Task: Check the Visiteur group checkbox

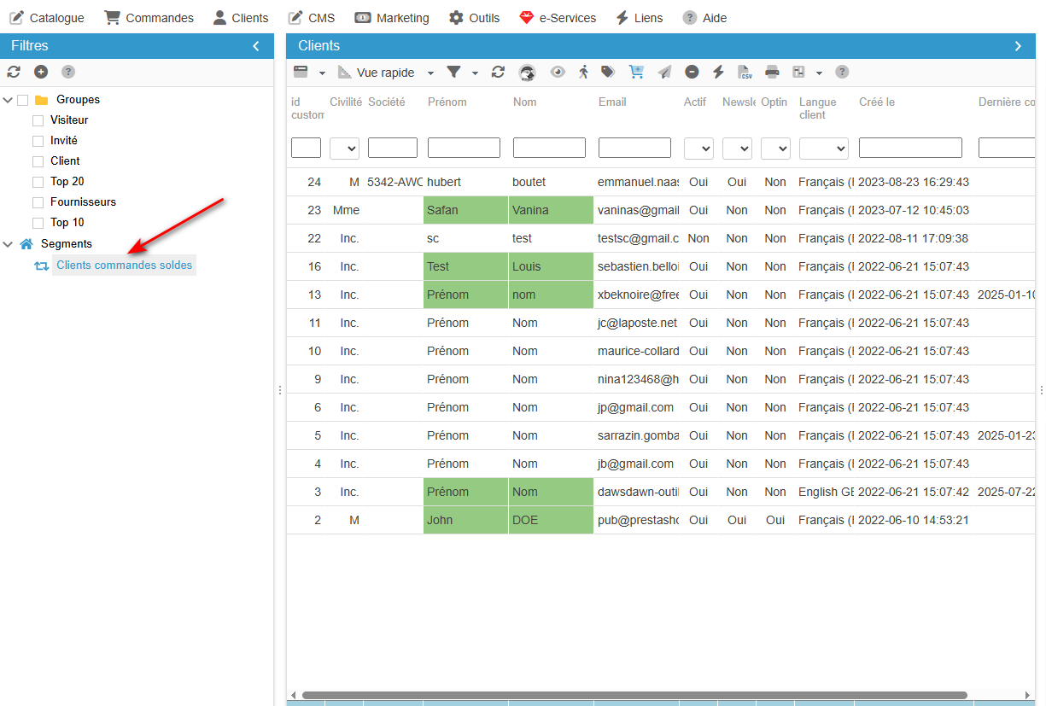Action: [x=38, y=120]
